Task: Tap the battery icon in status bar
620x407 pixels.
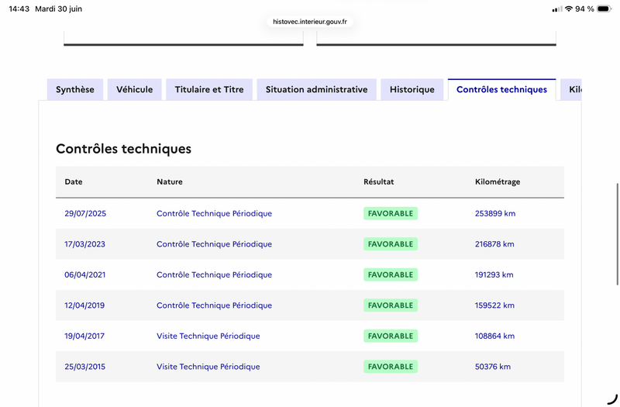Action: tap(604, 9)
